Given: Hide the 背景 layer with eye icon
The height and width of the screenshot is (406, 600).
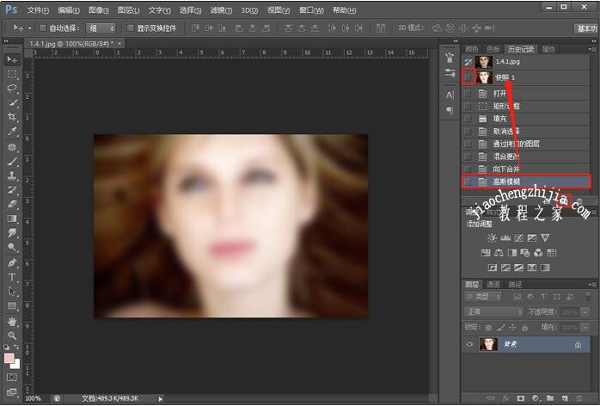Looking at the screenshot, I should [469, 343].
